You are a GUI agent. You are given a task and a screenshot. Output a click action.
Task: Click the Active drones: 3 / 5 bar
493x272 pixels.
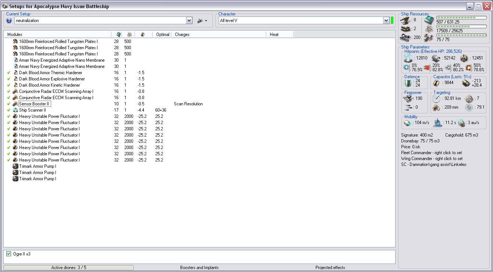pos(69,268)
